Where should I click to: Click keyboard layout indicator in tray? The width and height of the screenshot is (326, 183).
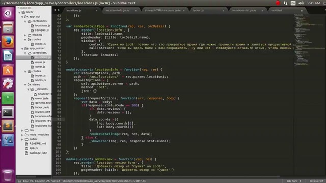click(293, 3)
